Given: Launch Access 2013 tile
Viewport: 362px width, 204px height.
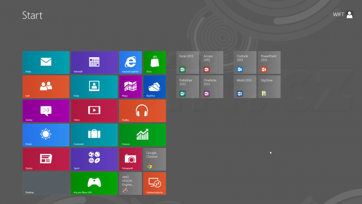Looking at the screenshot, I should pos(212,63).
